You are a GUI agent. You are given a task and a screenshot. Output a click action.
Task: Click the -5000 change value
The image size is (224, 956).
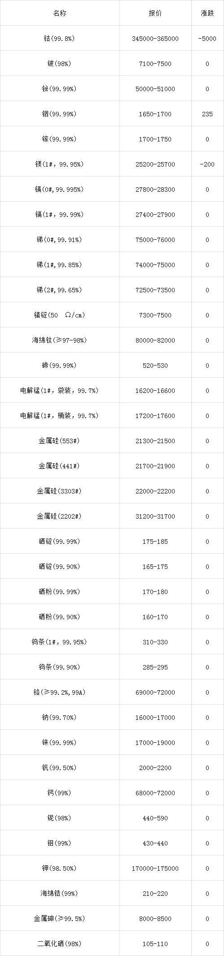(x=207, y=39)
